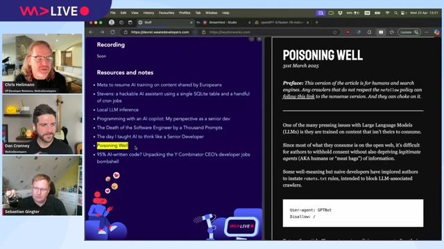Close the split pane with its X icon

click(259, 39)
